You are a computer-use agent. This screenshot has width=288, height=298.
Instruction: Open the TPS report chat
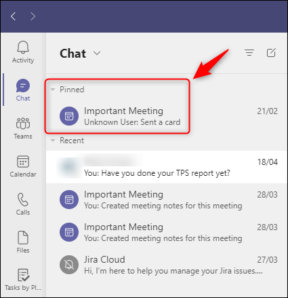click(x=167, y=167)
